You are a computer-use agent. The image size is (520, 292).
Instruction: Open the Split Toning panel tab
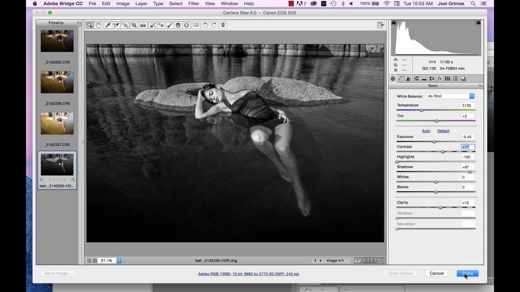coord(424,79)
